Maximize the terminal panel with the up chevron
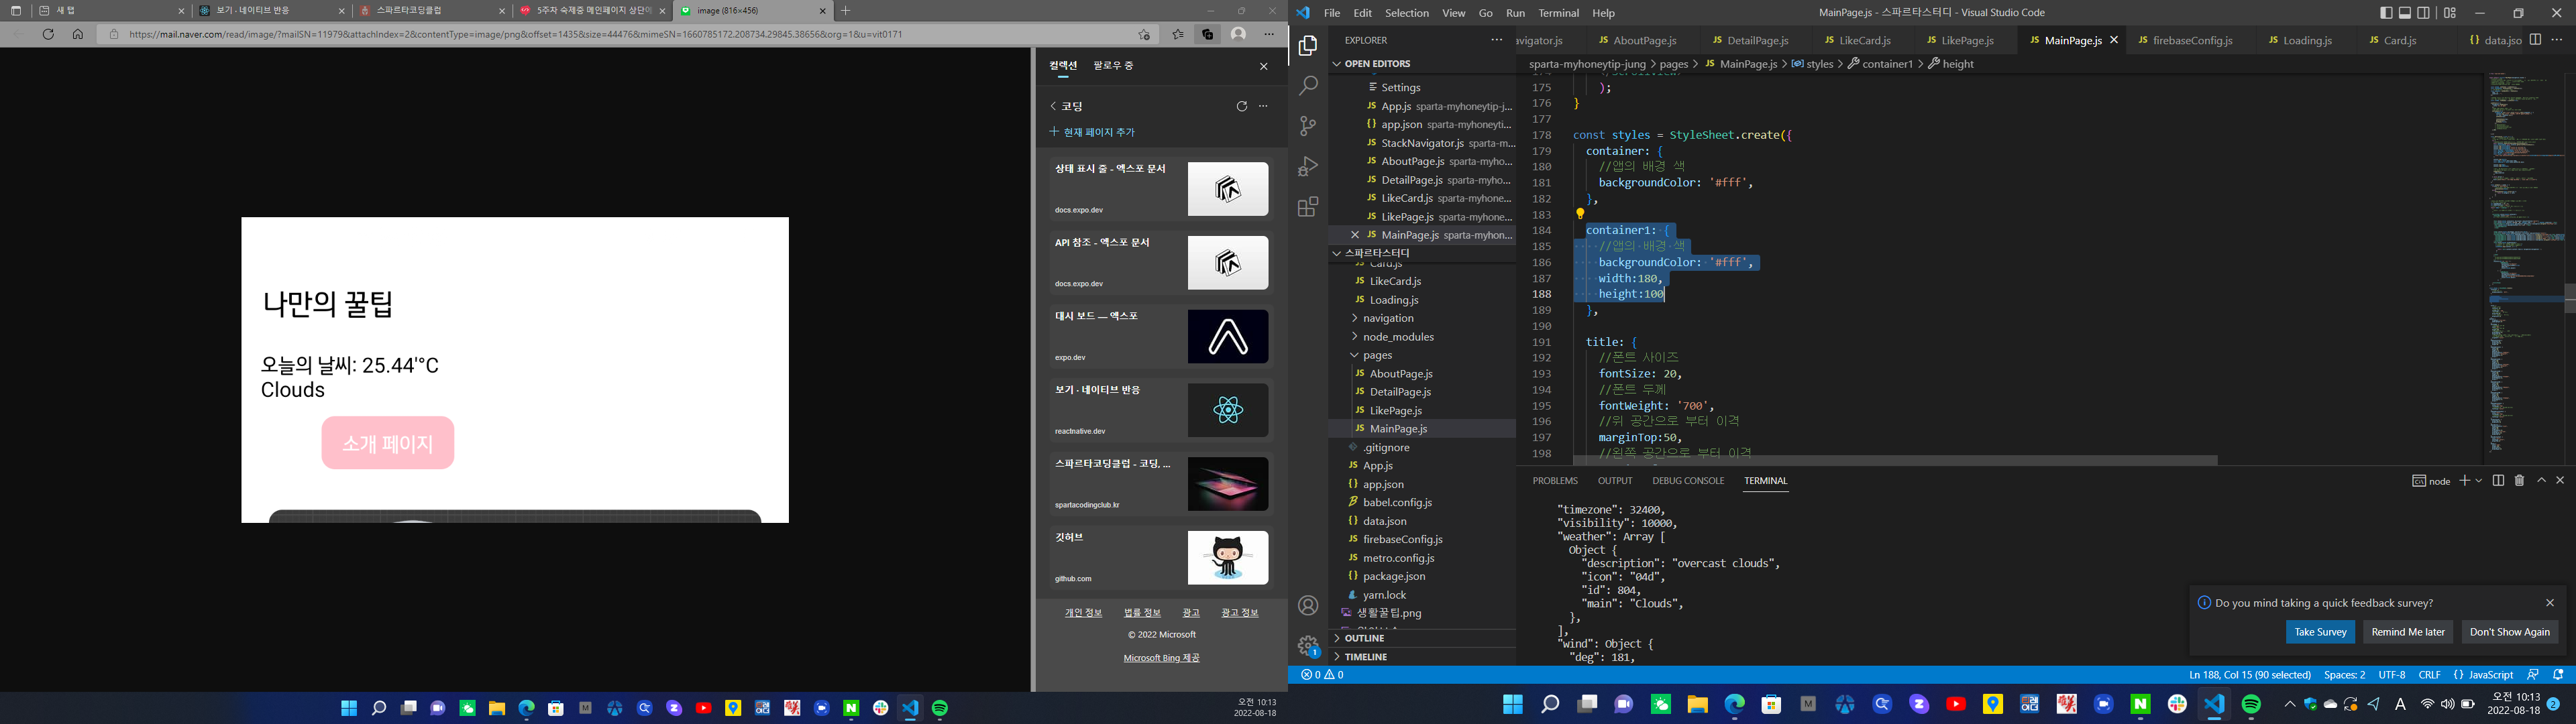The height and width of the screenshot is (724, 2576). coord(2541,481)
